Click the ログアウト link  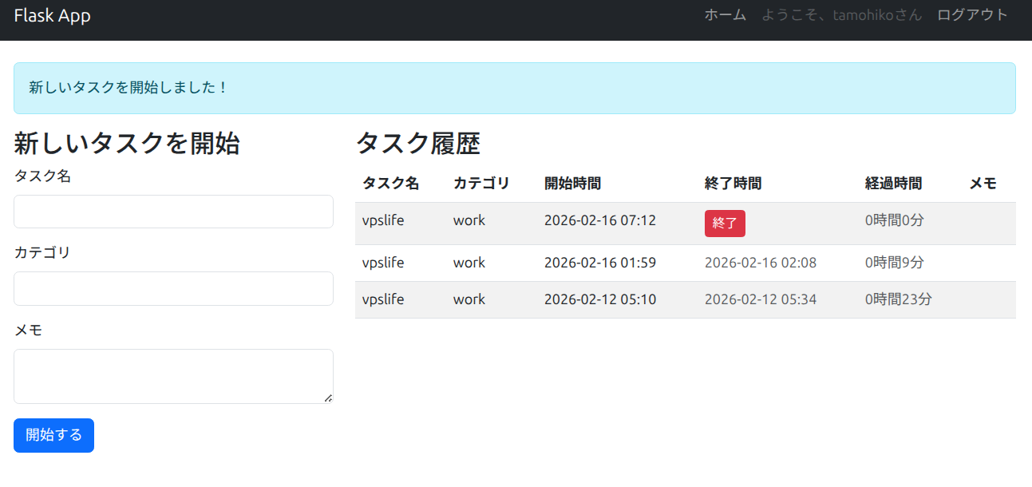click(x=972, y=15)
